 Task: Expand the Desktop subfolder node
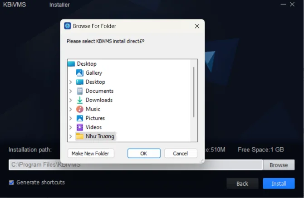click(x=71, y=82)
